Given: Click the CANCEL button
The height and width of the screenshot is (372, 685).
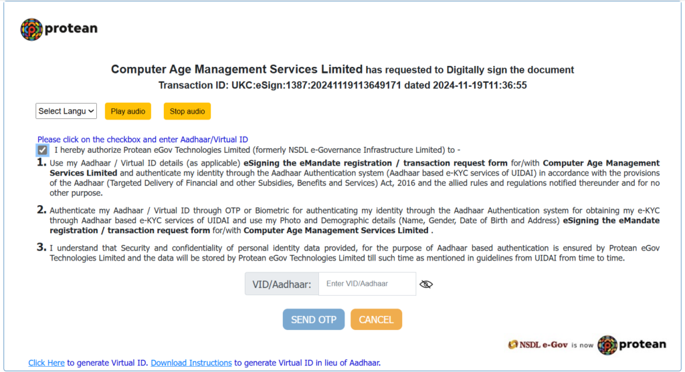Looking at the screenshot, I should click(376, 320).
